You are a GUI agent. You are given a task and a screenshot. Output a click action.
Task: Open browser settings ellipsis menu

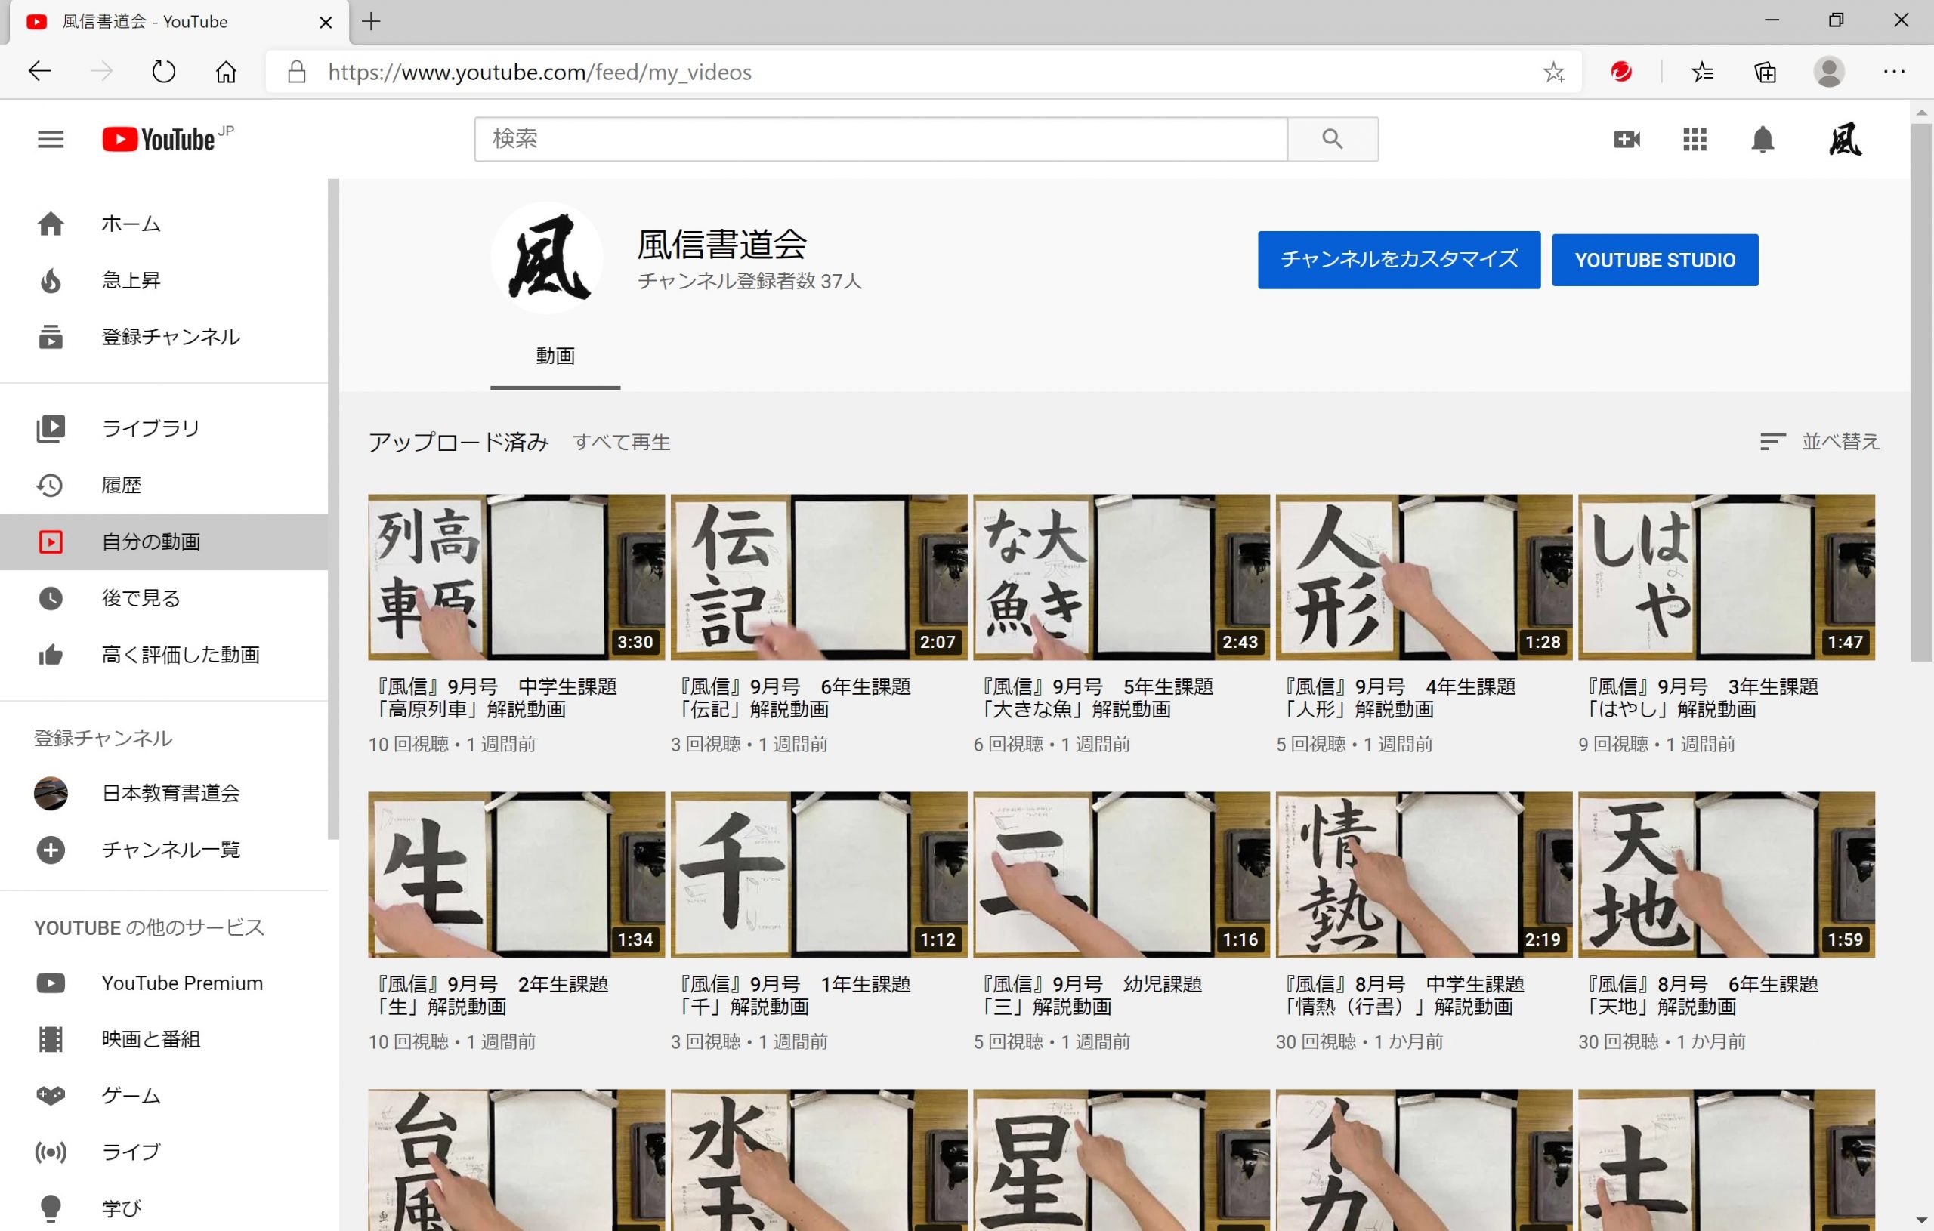(1894, 72)
